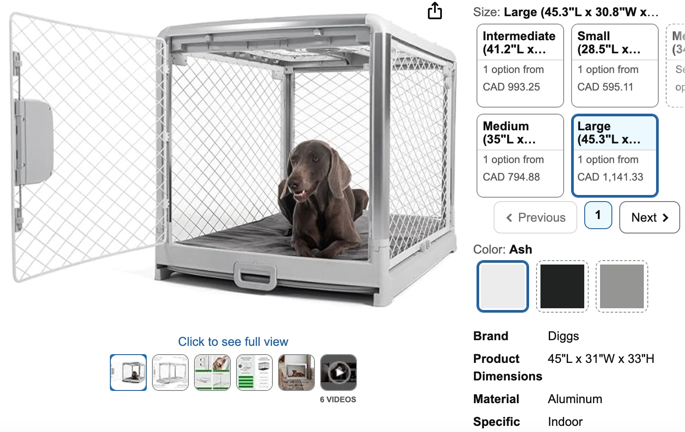Pick the grey color swatch
Screen dimensions: 685x432
622,286
